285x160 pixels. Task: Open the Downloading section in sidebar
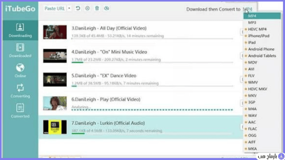point(20,30)
